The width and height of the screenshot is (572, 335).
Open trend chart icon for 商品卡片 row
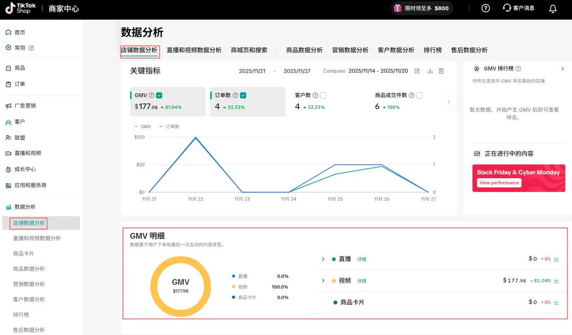[x=557, y=302]
